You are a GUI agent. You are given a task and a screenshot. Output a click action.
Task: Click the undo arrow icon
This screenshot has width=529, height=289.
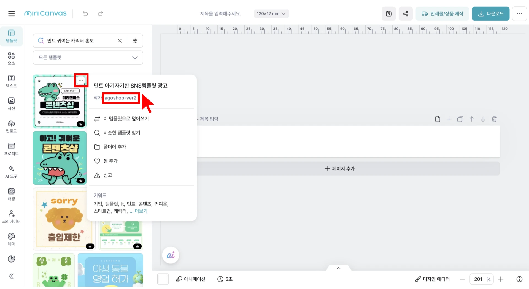[85, 13]
